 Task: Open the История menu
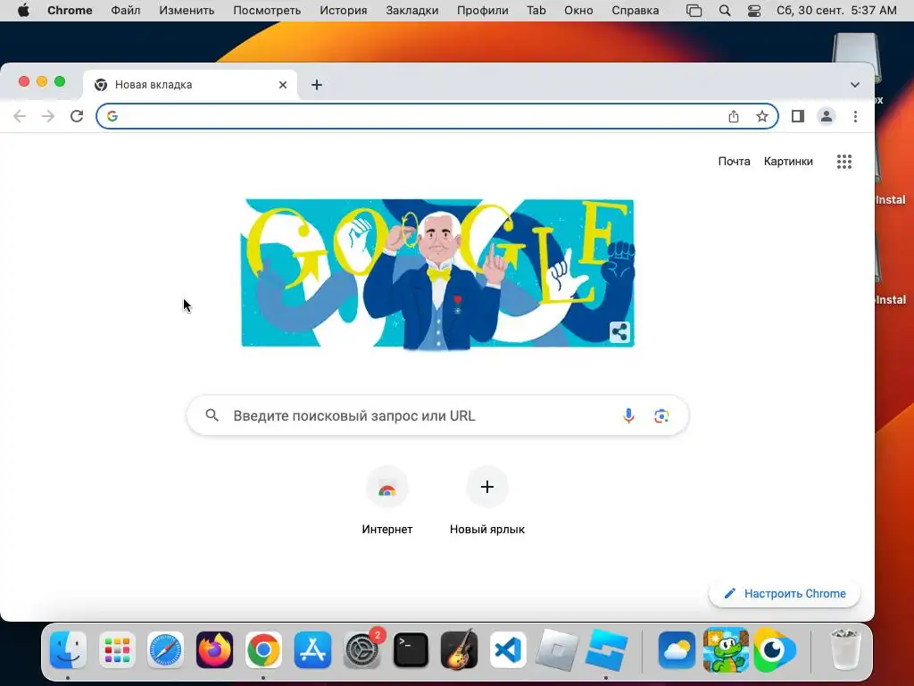[x=344, y=11]
